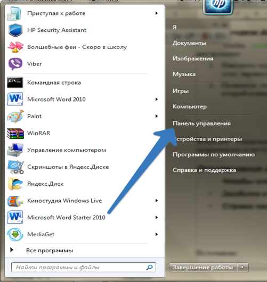
Task: Open the Viber app icon
Action: click(x=15, y=64)
